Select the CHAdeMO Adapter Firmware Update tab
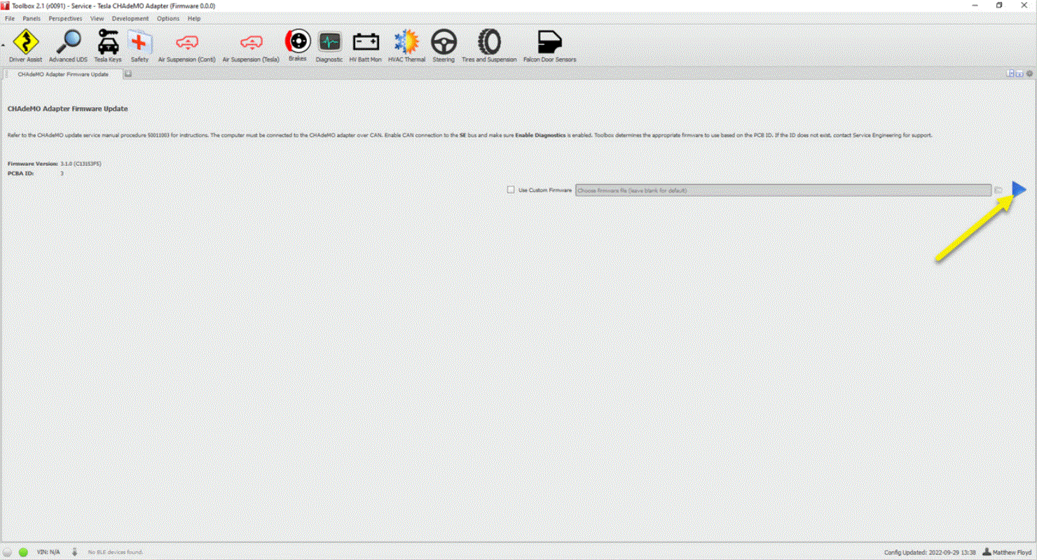 [63, 73]
